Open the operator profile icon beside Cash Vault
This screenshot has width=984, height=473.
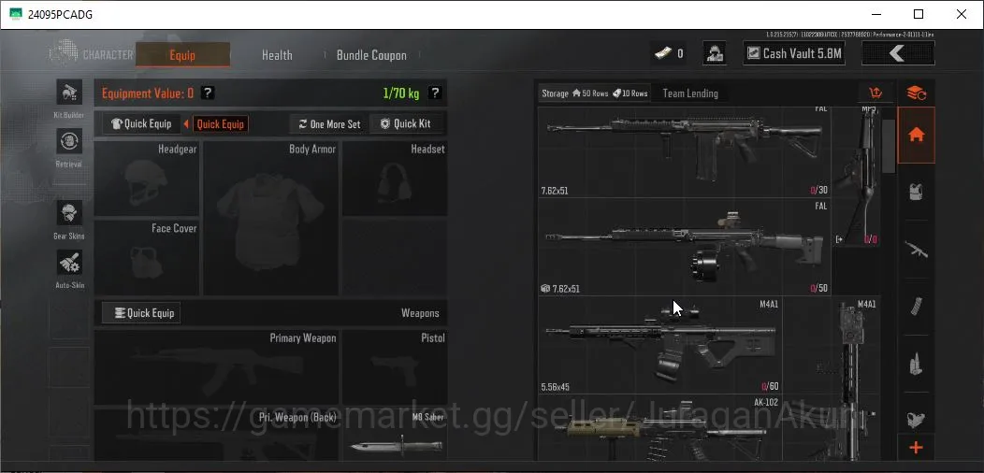coord(715,53)
